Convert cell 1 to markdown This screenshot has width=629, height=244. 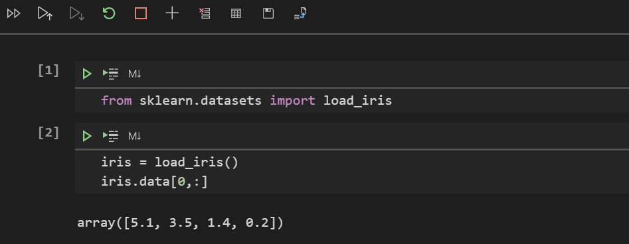[x=134, y=74]
